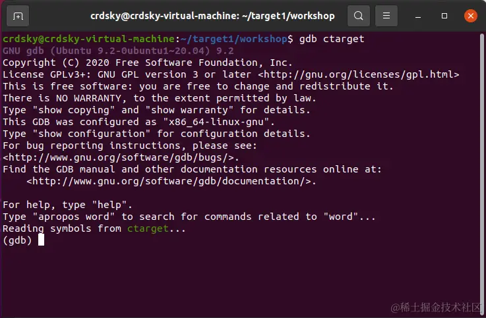Click the "show copying" text
The height and width of the screenshot is (318, 486).
click(x=74, y=110)
